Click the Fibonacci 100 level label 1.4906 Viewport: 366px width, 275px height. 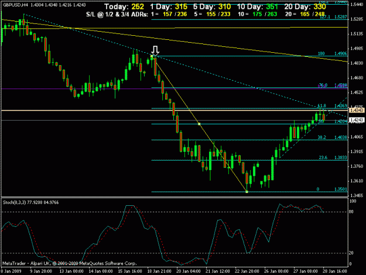coord(341,53)
